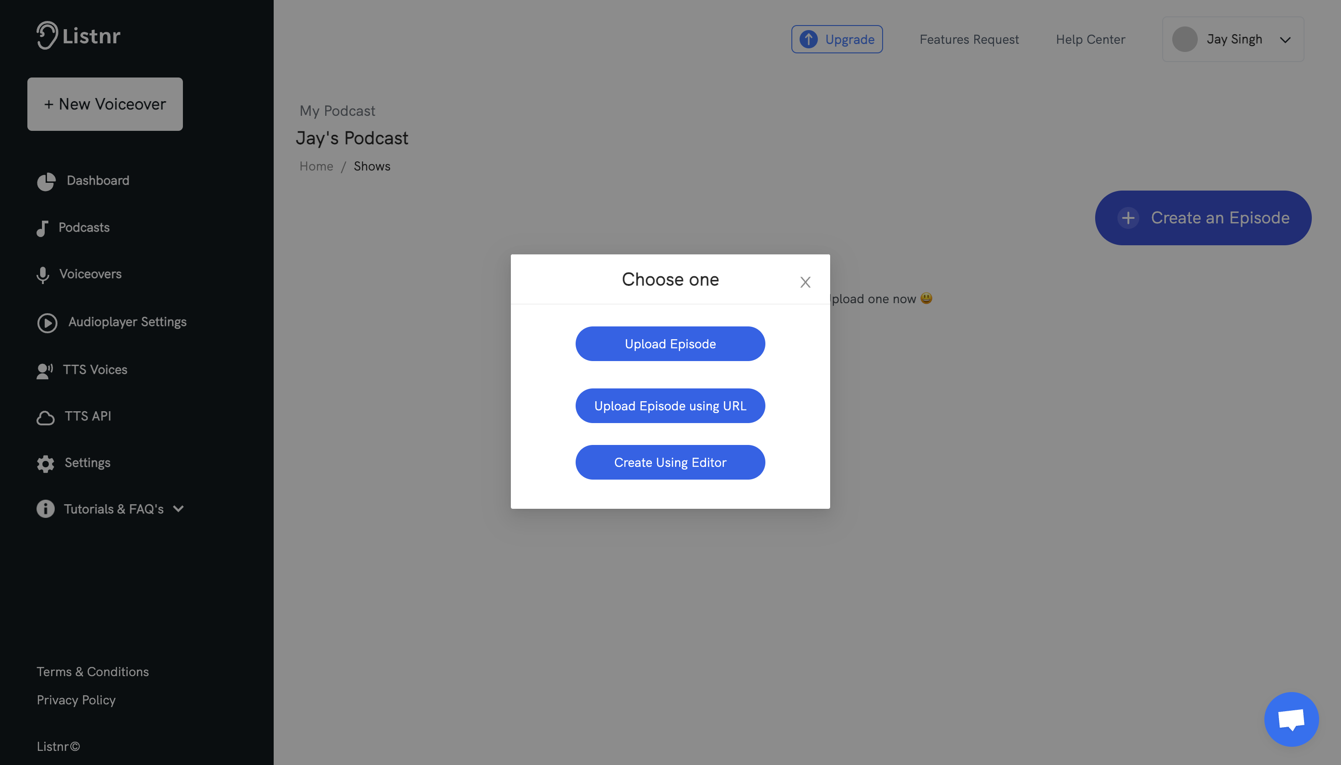Click the Create an Episode button
The width and height of the screenshot is (1341, 765).
click(1203, 217)
